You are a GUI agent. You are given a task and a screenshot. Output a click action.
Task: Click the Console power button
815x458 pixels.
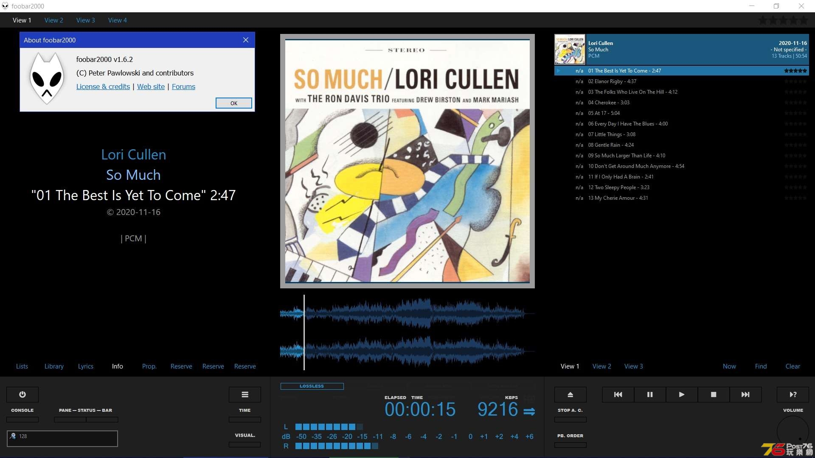coord(22,394)
